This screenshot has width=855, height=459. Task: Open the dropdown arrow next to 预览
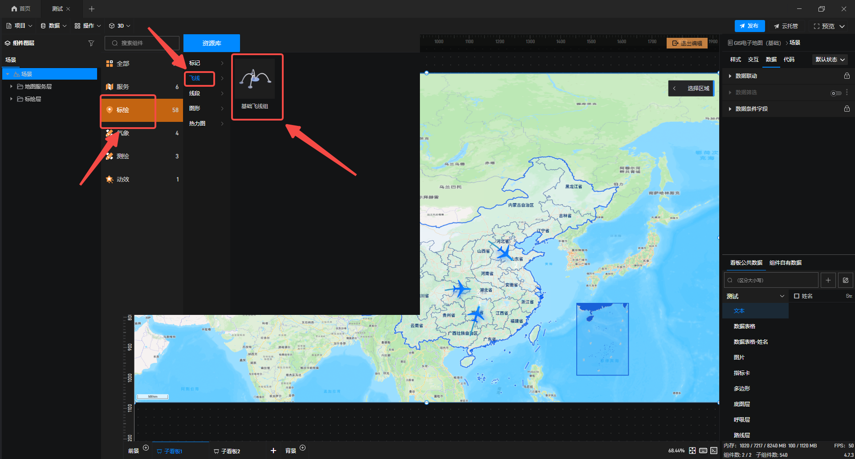pyautogui.click(x=842, y=26)
